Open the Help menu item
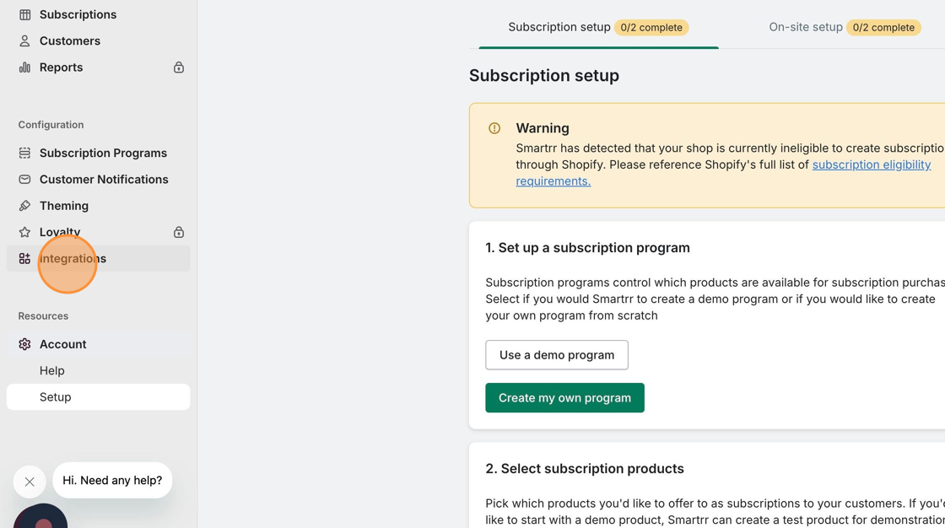This screenshot has width=945, height=528. point(52,370)
